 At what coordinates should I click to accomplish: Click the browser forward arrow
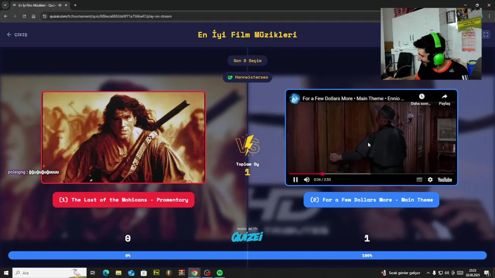[15, 16]
